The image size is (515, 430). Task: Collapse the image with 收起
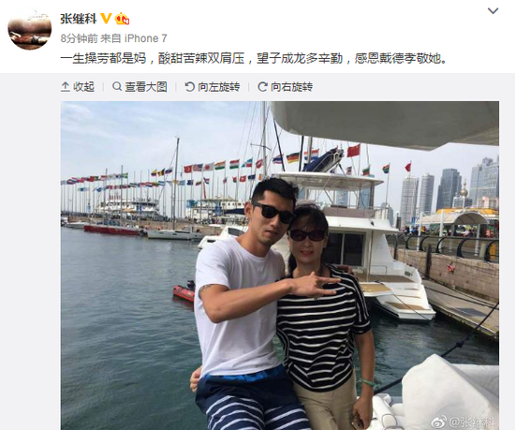[78, 87]
